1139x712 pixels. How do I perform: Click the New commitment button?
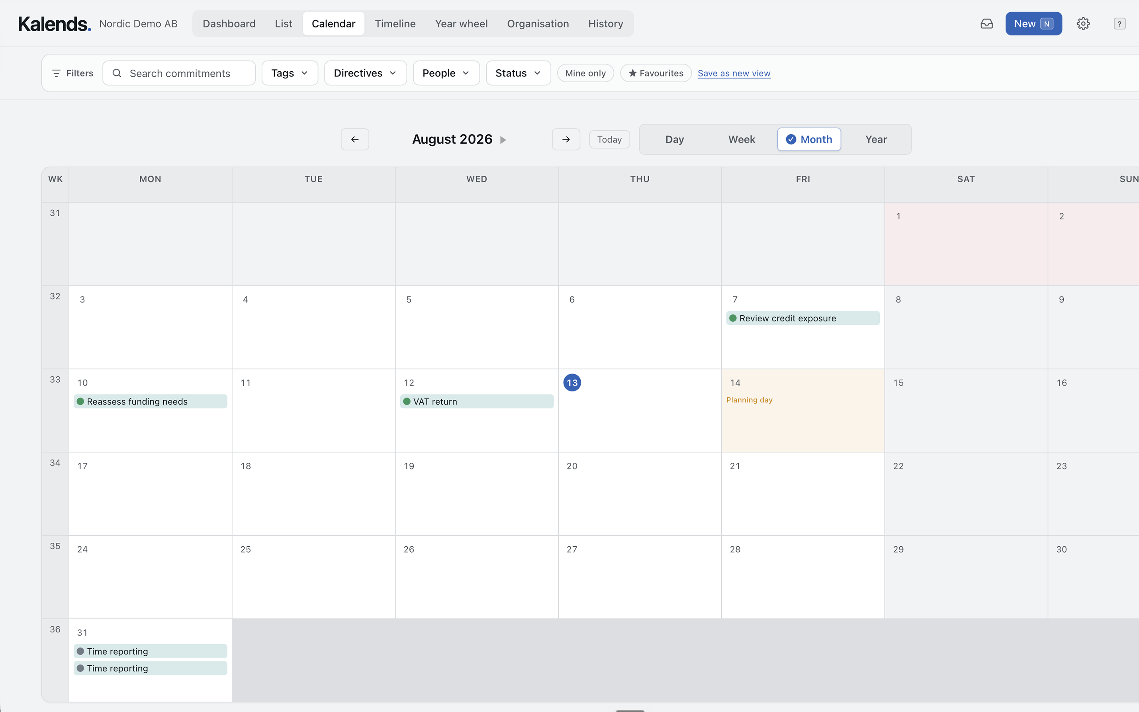[1033, 23]
